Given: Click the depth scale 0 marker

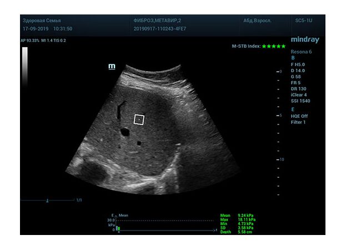Looking at the screenshot, I should (x=280, y=72).
